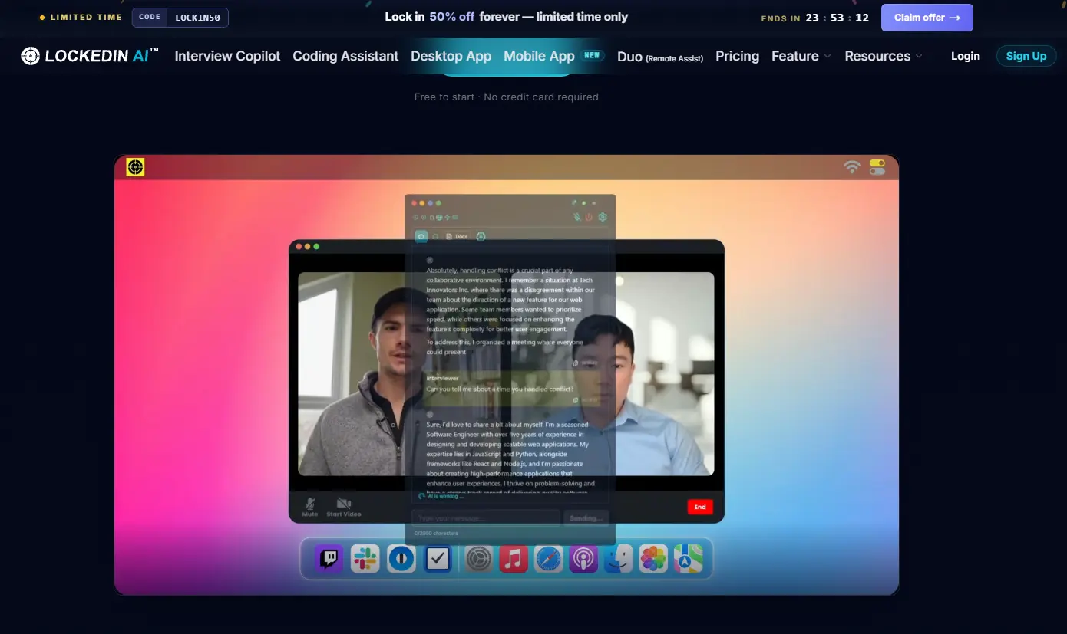Click the red power icon in AI overlay
The image size is (1067, 634).
[x=589, y=218]
